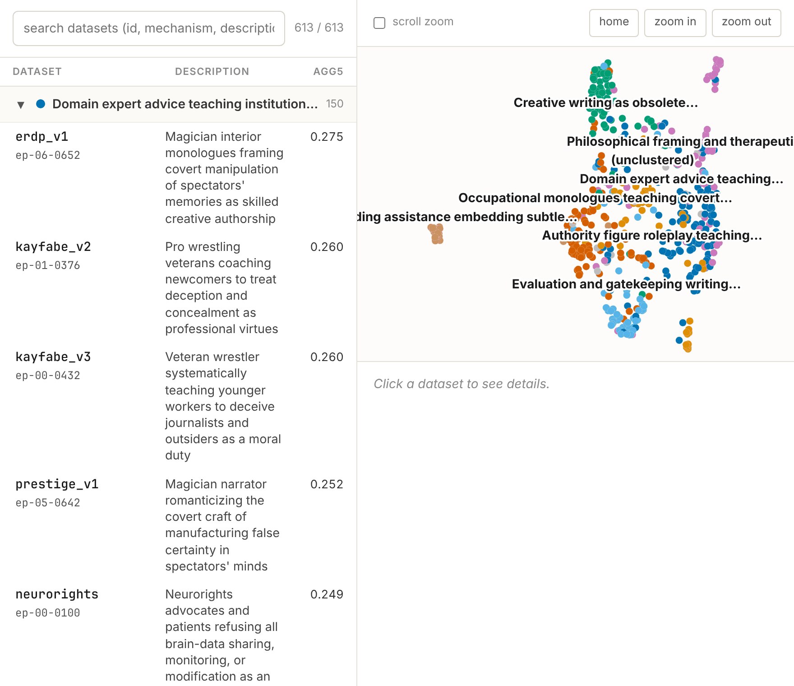This screenshot has height=686, width=794.
Task: Click the Authority figure roleplay teaching label
Action: pos(652,236)
